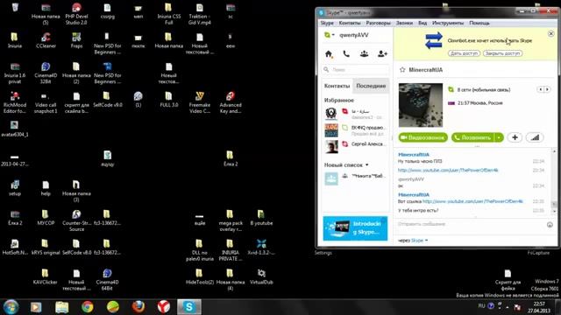Open the Разговоры menu
This screenshot has height=315, width=561.
pos(378,23)
